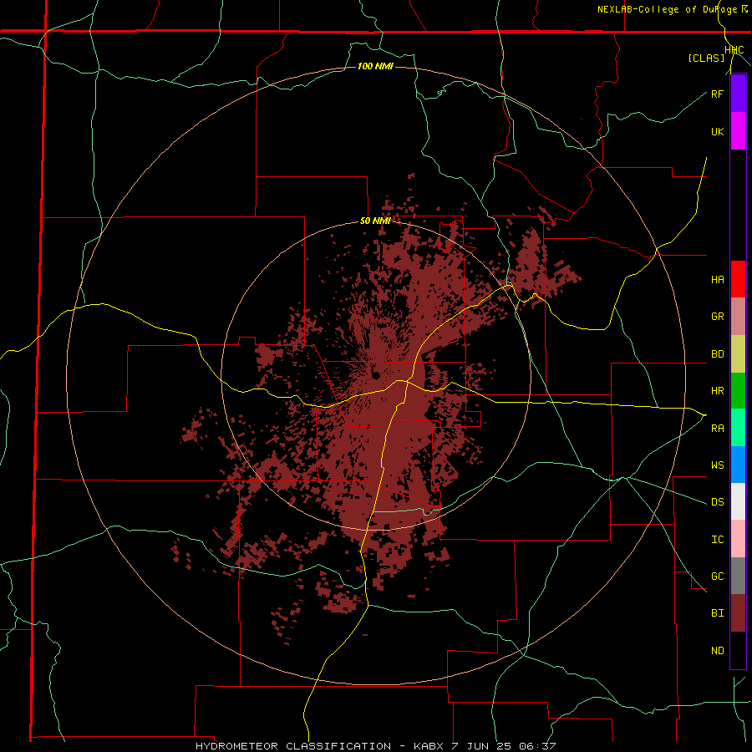This screenshot has height=752, width=752.
Task: Click the DS legend label
Action: tap(717, 501)
